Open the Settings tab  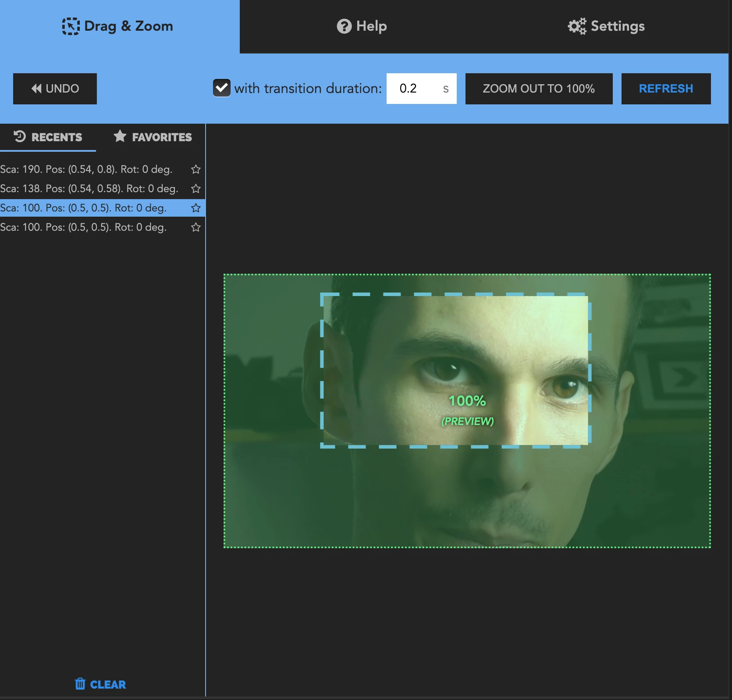point(606,26)
